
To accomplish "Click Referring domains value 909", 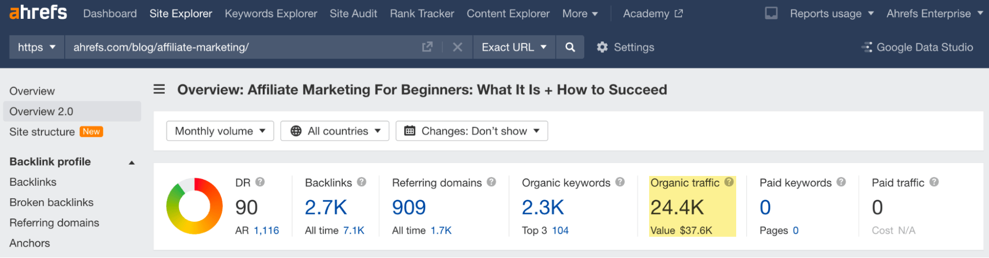I will pyautogui.click(x=409, y=207).
